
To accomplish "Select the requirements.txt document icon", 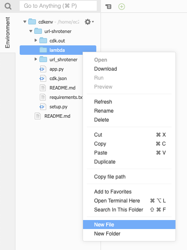I will click(x=43, y=97).
